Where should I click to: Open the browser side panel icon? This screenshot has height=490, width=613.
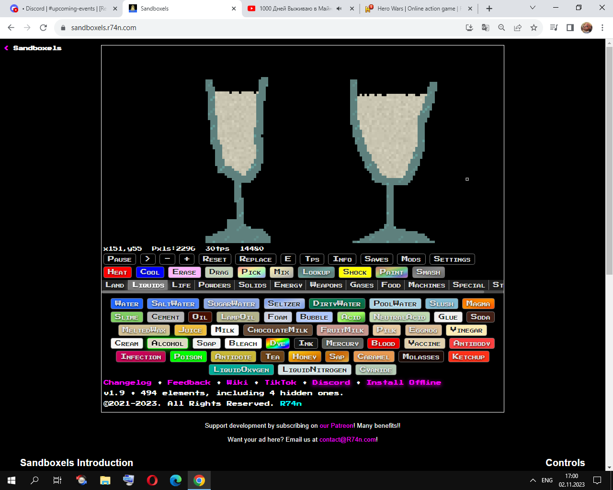[x=570, y=28]
